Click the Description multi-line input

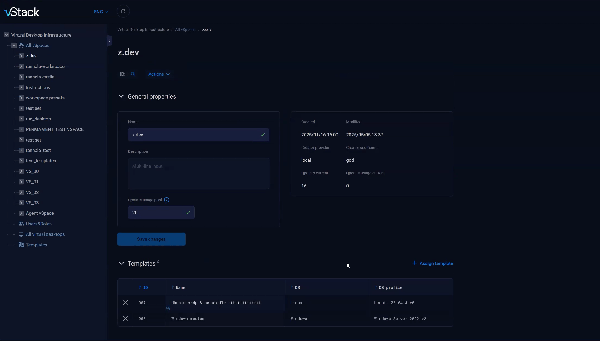tap(198, 174)
